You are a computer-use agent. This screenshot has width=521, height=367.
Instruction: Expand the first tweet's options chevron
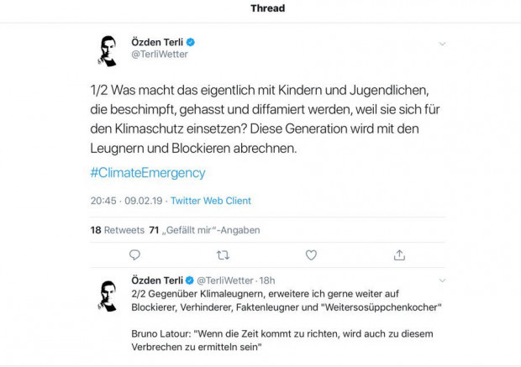pyautogui.click(x=442, y=44)
